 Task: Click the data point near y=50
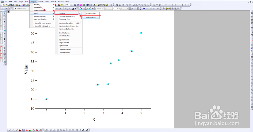141,33
